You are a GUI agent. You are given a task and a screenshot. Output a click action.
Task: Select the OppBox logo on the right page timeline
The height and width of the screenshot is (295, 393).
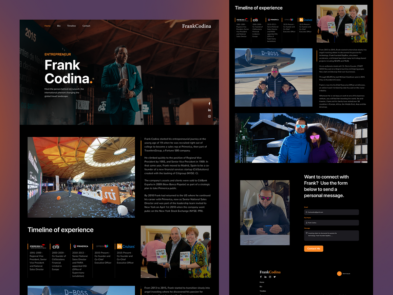pos(289,20)
